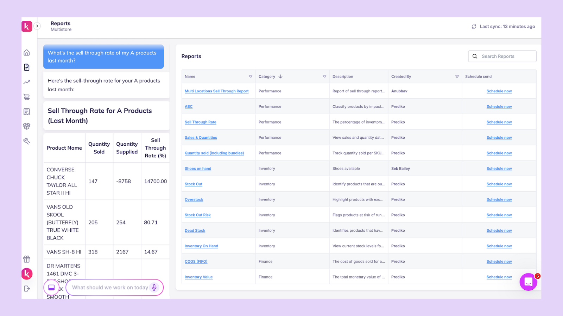Open the Created By column filter

[457, 77]
